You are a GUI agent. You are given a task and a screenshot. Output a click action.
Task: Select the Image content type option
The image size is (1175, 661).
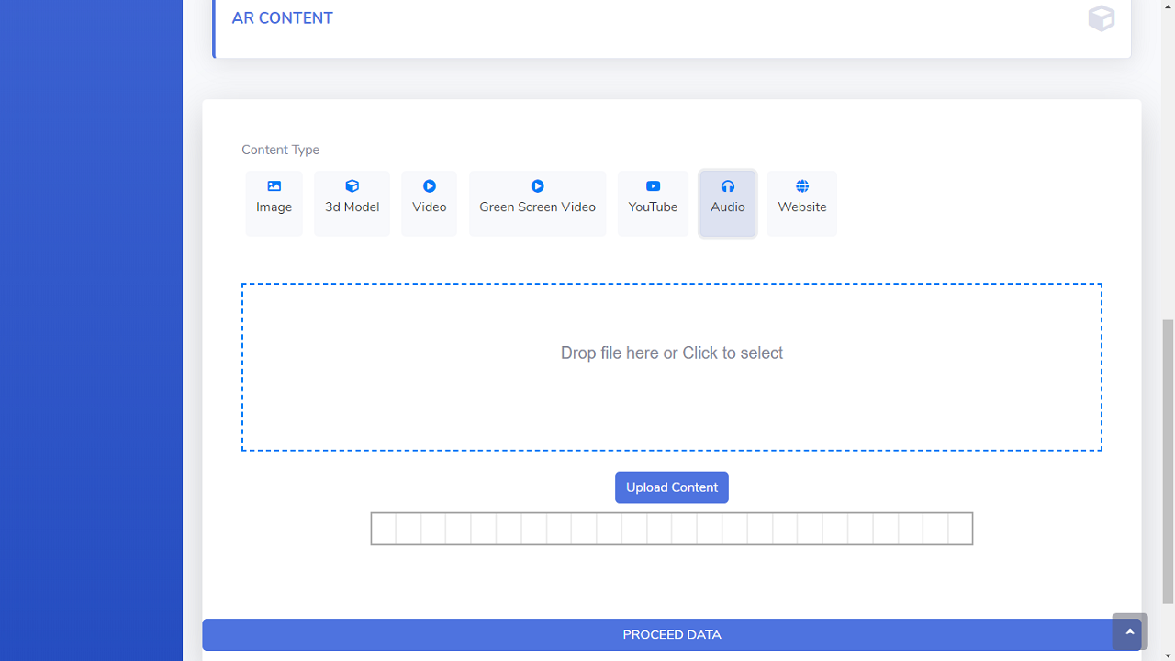(274, 204)
